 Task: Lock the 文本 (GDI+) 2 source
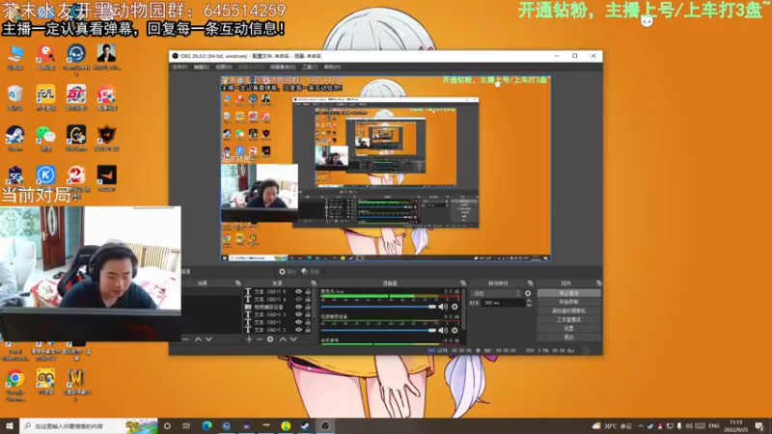308,330
